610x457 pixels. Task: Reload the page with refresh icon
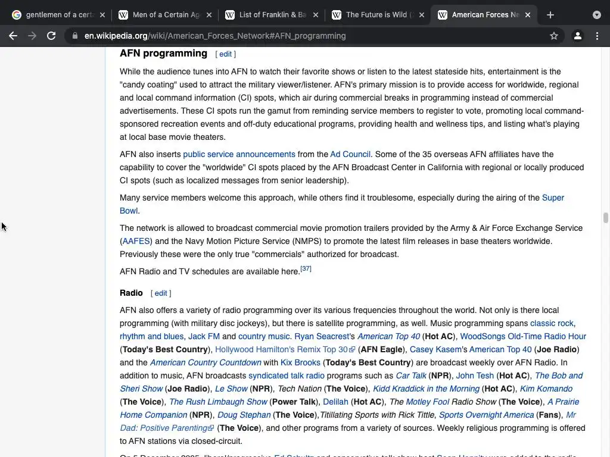point(51,36)
